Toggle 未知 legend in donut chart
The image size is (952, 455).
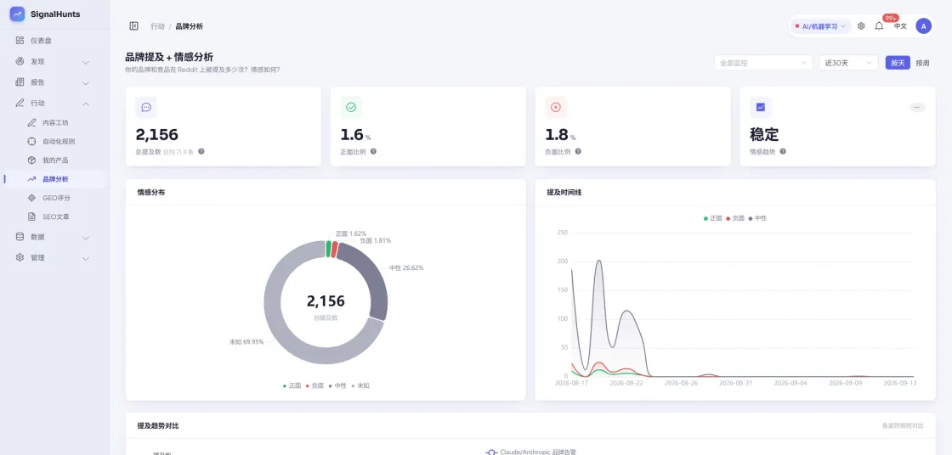[360, 385]
